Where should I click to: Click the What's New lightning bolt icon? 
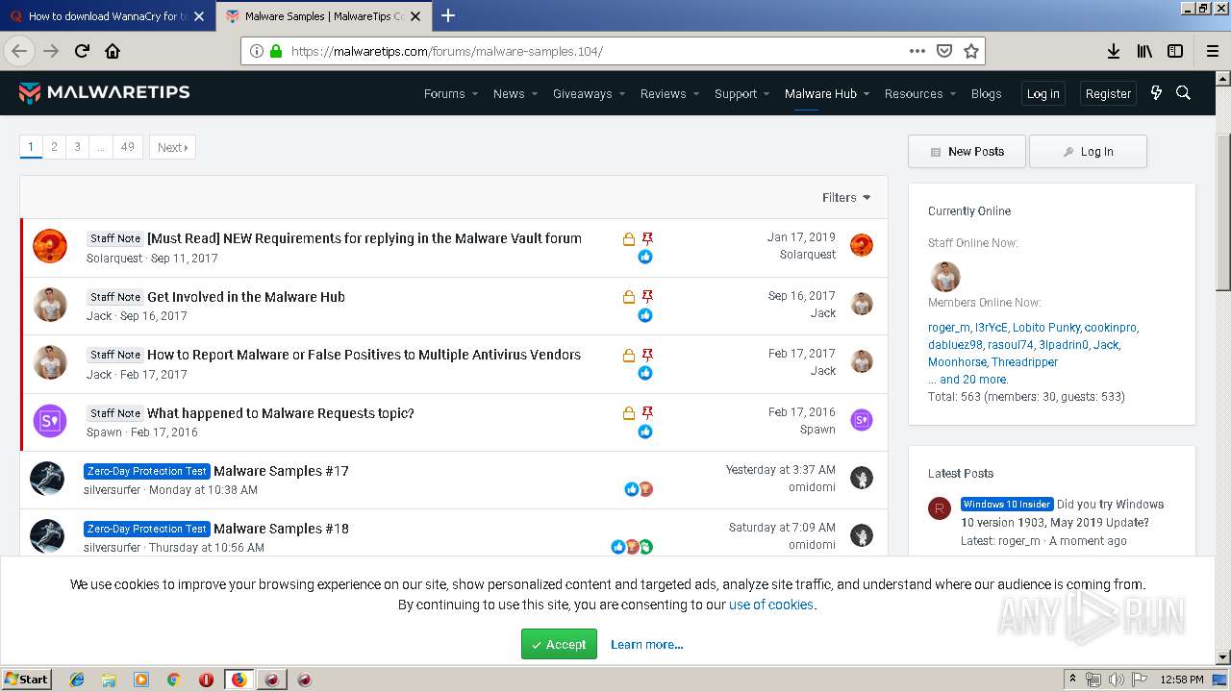pyautogui.click(x=1156, y=93)
